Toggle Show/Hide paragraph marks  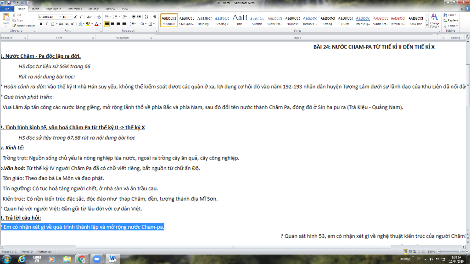155,17
